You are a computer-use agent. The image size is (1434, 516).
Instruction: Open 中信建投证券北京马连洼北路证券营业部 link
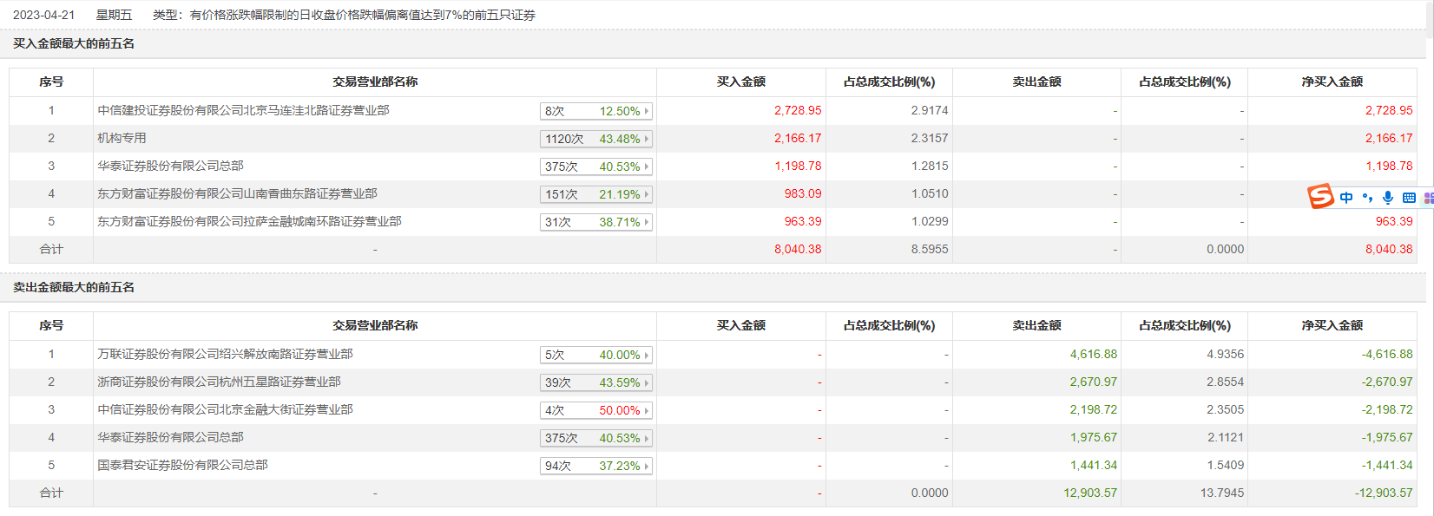click(243, 110)
